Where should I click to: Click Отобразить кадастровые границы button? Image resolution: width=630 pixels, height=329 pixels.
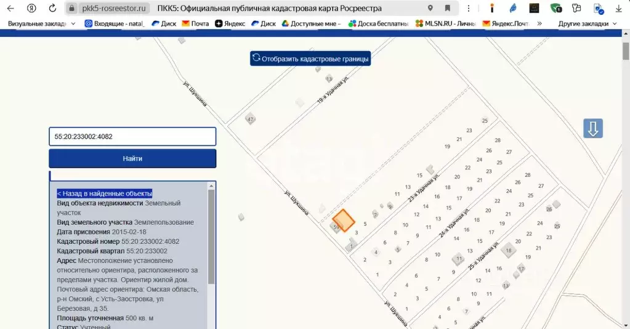[310, 59]
